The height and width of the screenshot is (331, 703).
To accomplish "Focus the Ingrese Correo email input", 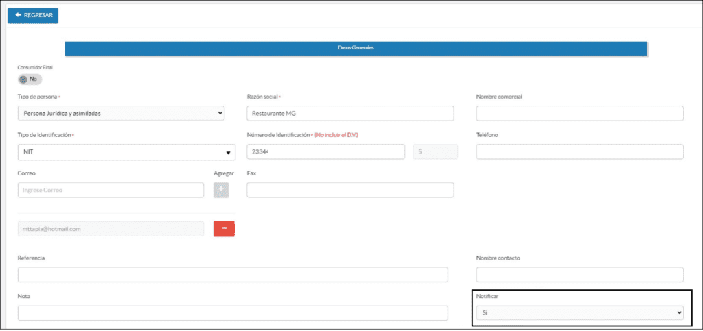I will click(x=111, y=190).
